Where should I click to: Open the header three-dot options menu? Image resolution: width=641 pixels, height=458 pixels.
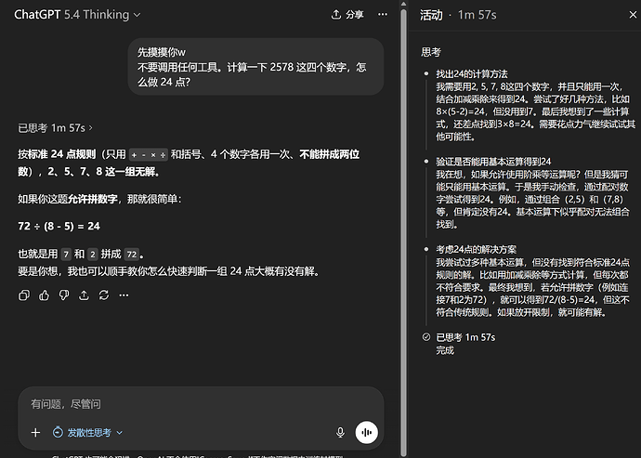pyautogui.click(x=383, y=15)
